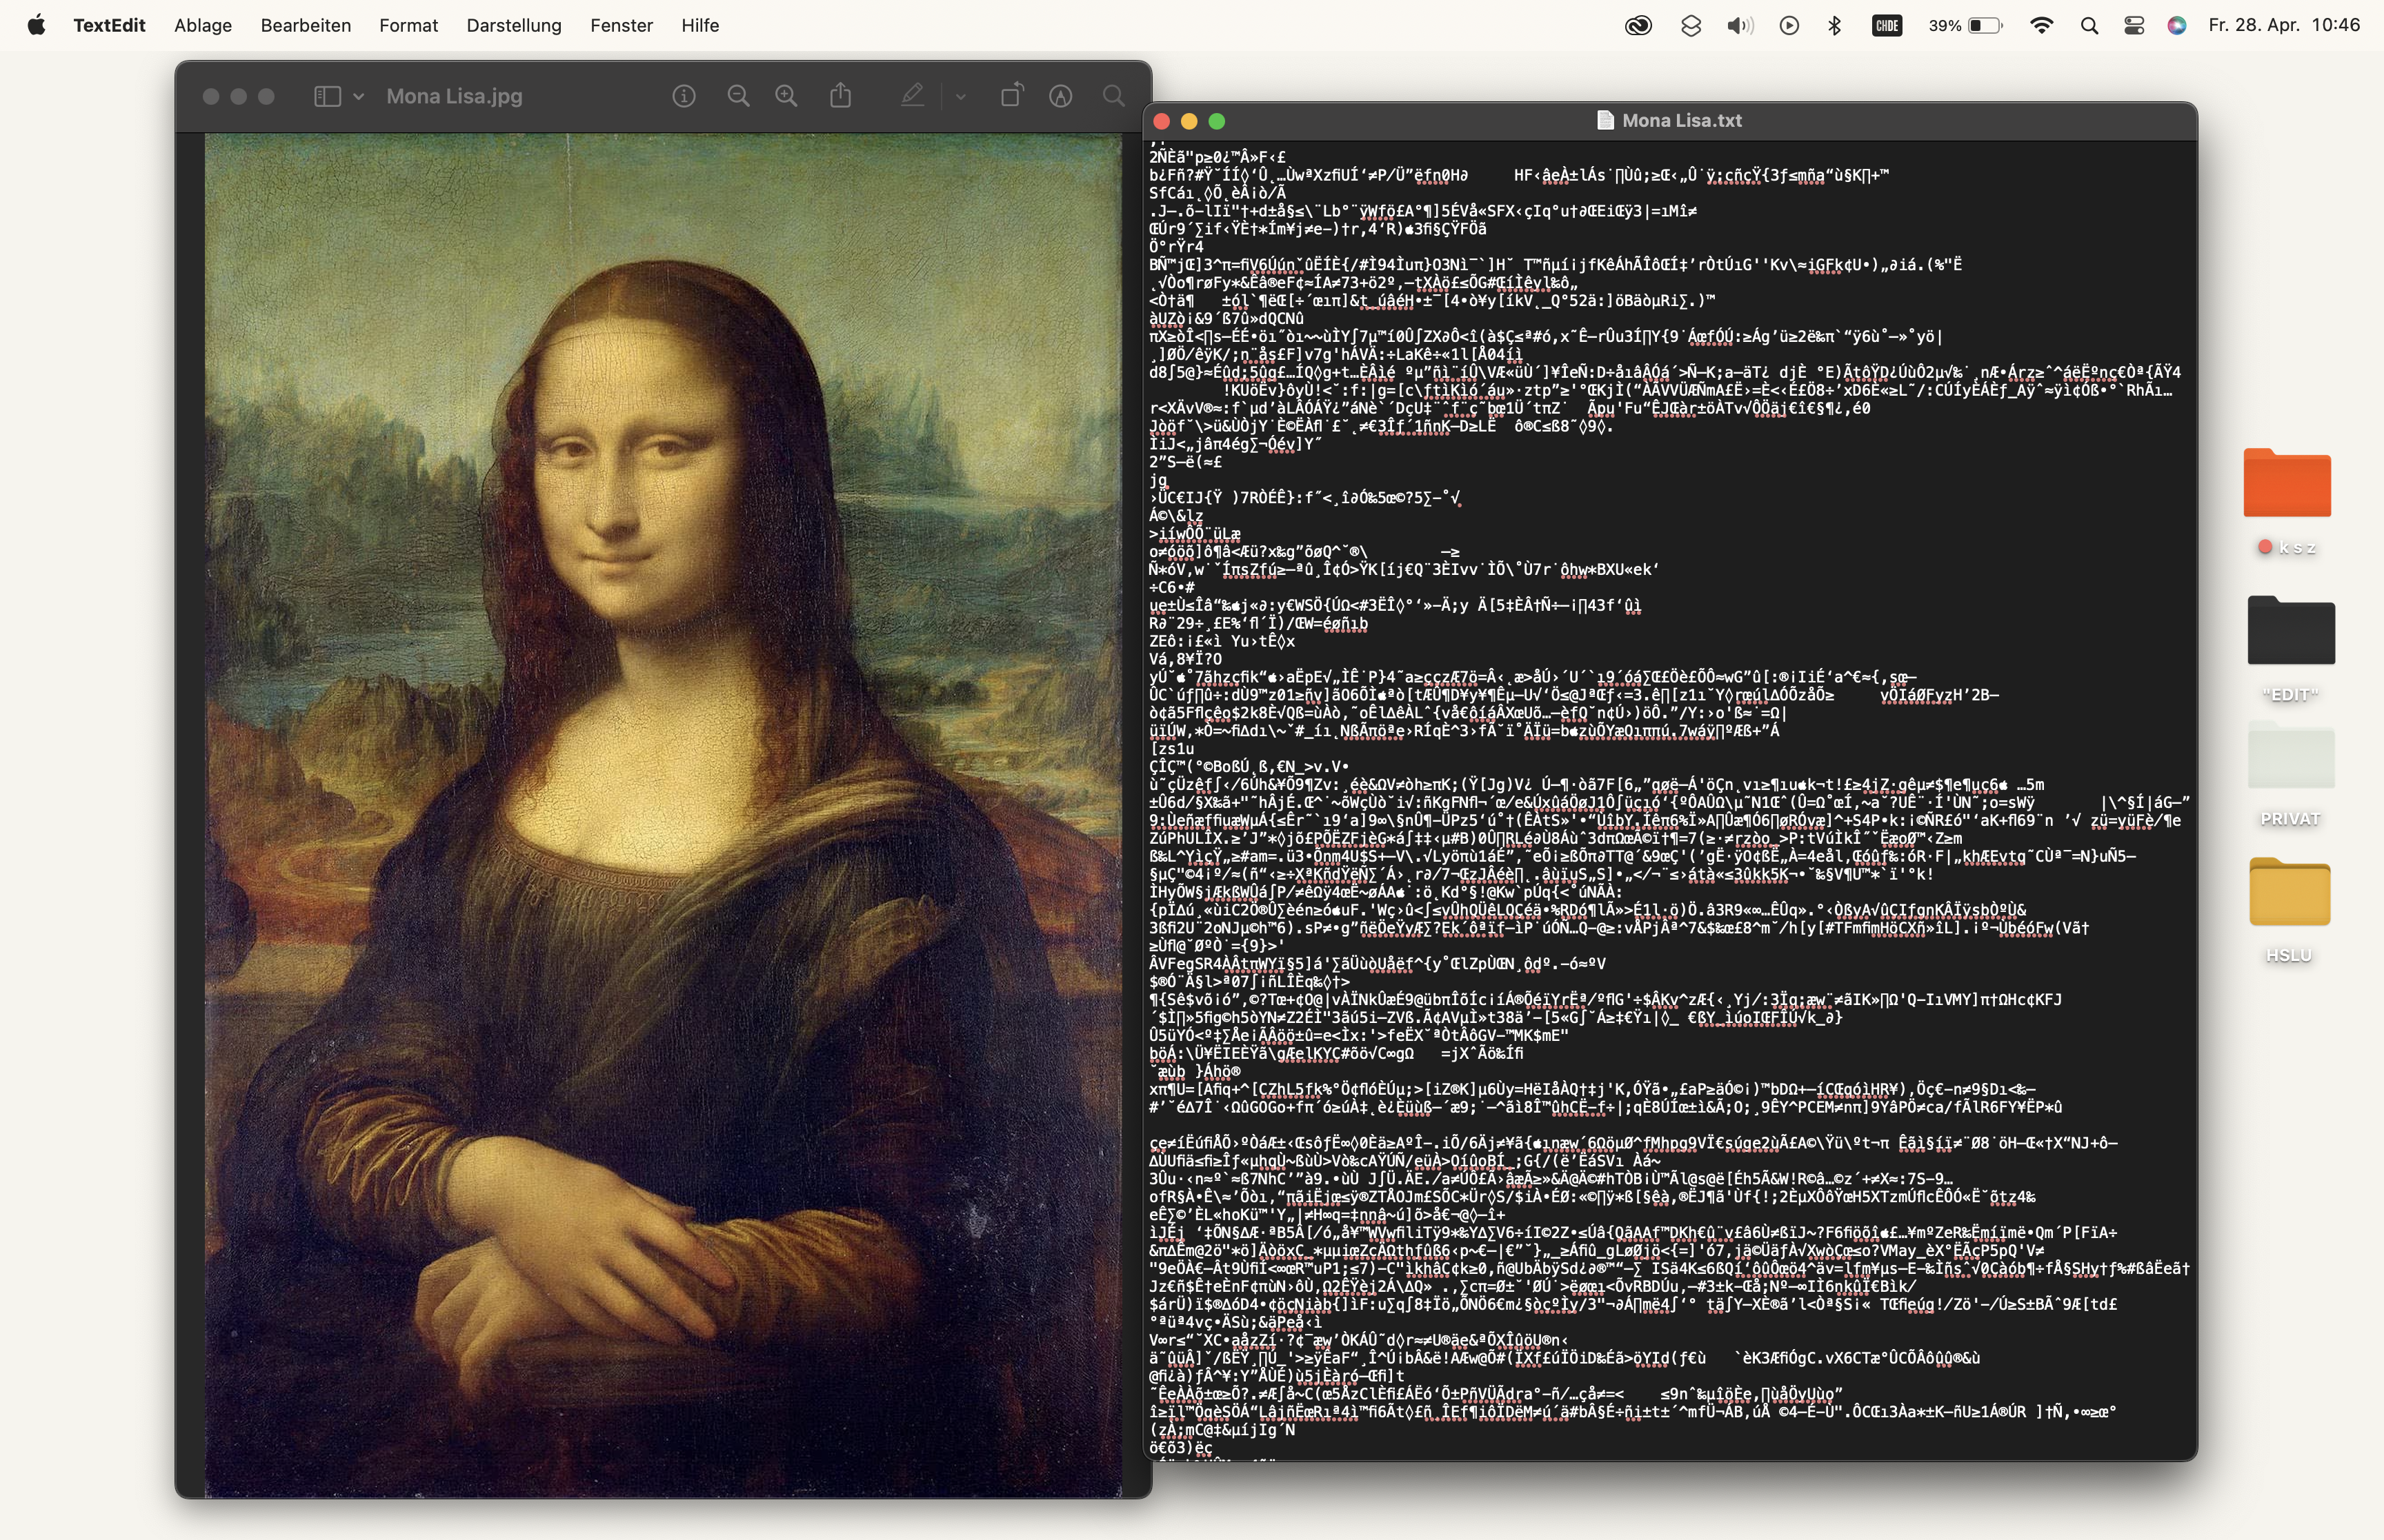
Task: Open the Preview share button
Action: tap(840, 96)
